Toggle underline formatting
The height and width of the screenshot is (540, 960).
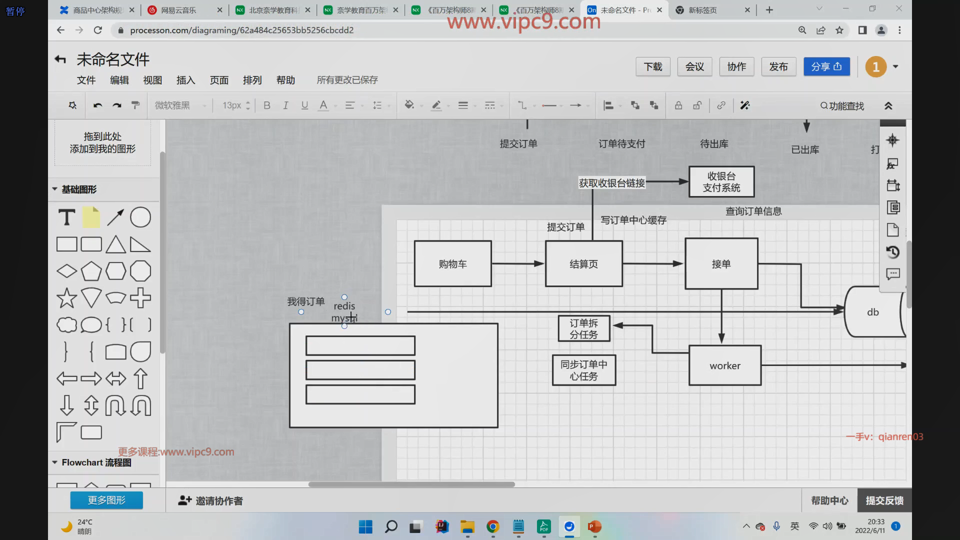click(x=304, y=105)
